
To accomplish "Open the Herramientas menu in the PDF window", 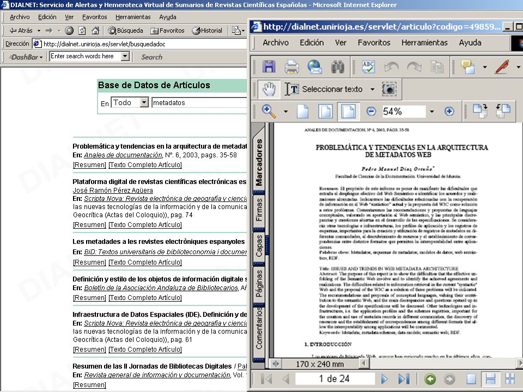I will coord(424,42).
